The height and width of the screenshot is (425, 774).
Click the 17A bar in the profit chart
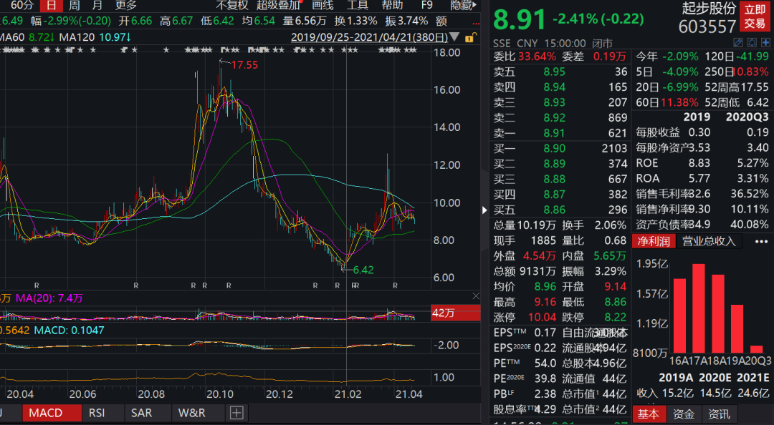tap(699, 308)
